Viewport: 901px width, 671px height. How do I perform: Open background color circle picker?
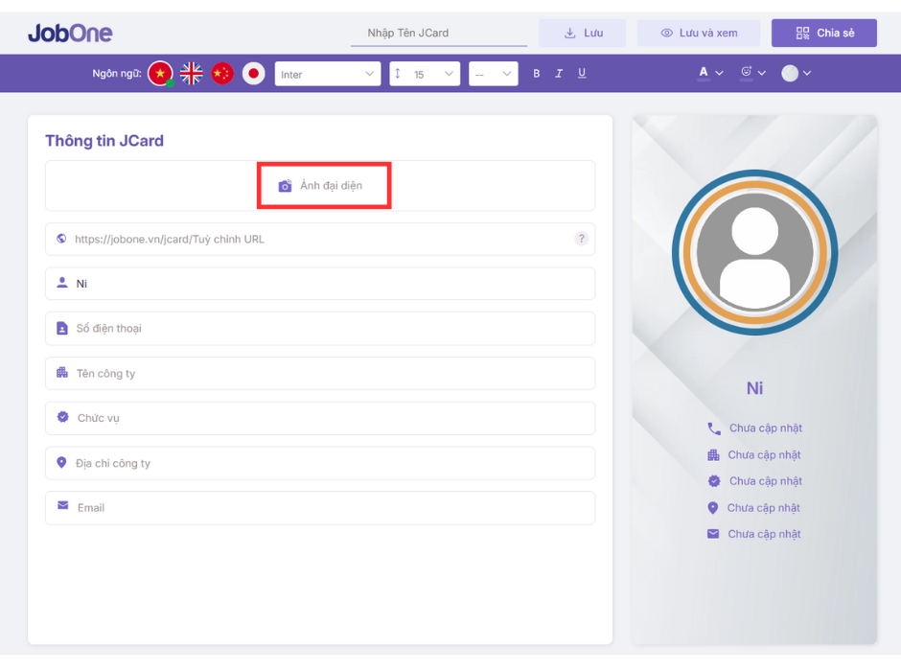tap(796, 73)
